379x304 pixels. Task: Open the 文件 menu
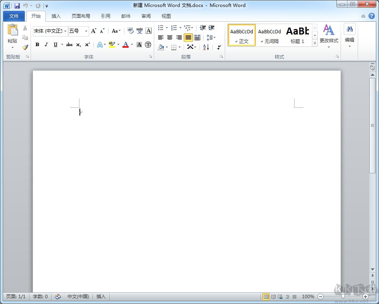[14, 16]
